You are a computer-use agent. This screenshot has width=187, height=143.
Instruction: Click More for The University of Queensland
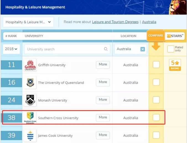pyautogui.click(x=103, y=82)
